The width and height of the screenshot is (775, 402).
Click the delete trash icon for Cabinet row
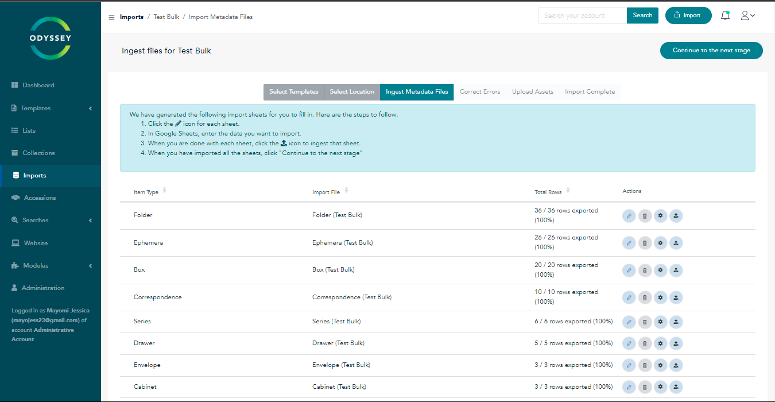pyautogui.click(x=645, y=387)
